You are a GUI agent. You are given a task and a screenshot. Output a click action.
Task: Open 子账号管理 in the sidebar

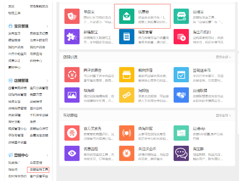pos(16,136)
